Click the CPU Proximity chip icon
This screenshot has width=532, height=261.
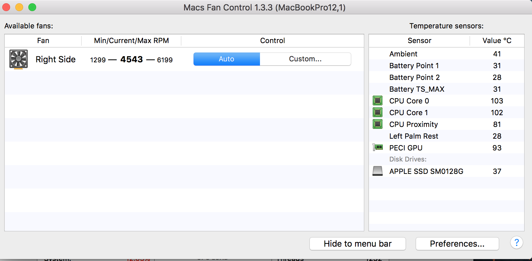(x=378, y=124)
